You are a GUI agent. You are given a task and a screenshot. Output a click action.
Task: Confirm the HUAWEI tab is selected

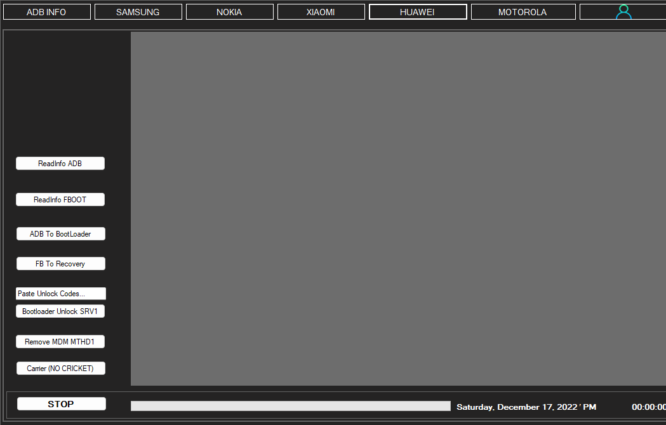pyautogui.click(x=417, y=11)
